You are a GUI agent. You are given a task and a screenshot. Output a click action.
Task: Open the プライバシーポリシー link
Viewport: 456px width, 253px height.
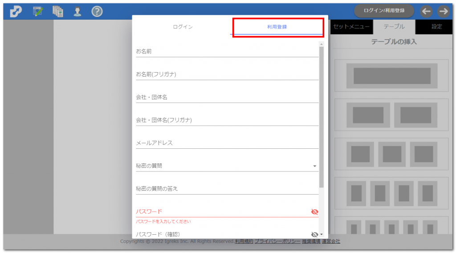[x=277, y=241]
